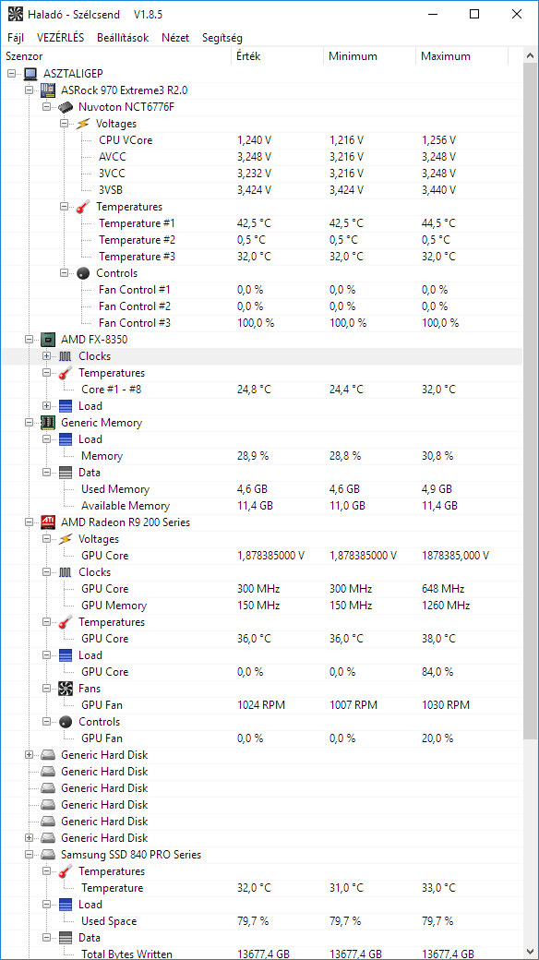Click the Temperatures thermometer icon under Nuvoton
Screen dimensions: 539x960
82,206
